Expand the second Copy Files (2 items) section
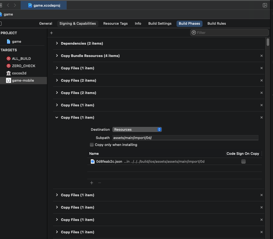 pos(57,92)
